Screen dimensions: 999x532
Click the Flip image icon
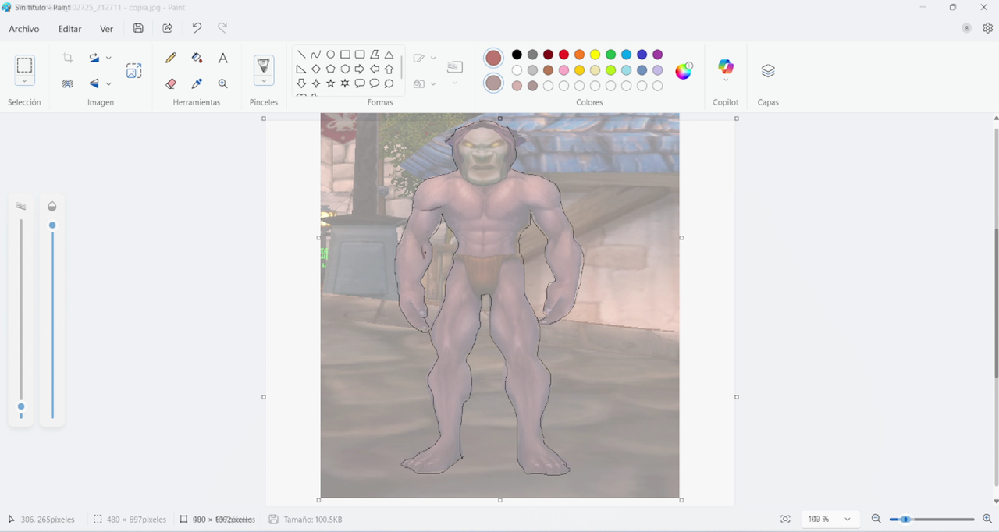94,83
